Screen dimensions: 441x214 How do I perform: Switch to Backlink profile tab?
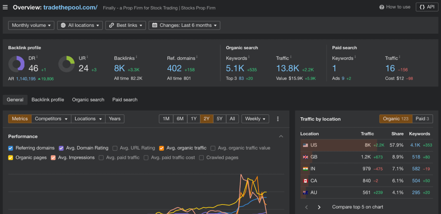(x=48, y=100)
